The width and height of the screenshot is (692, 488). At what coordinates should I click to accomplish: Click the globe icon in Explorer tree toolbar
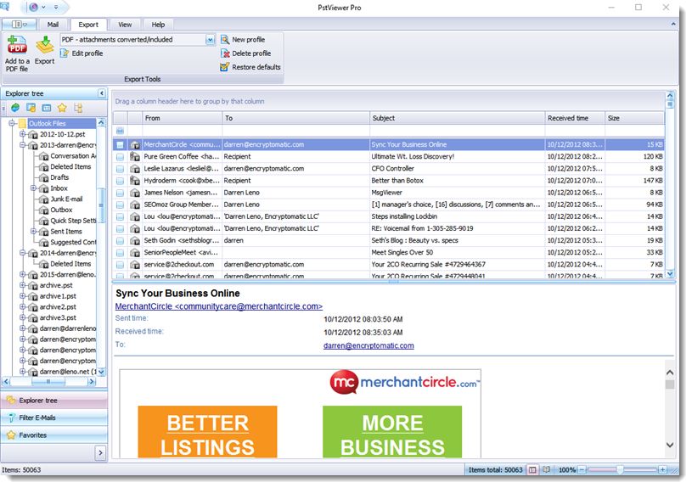tap(15, 108)
